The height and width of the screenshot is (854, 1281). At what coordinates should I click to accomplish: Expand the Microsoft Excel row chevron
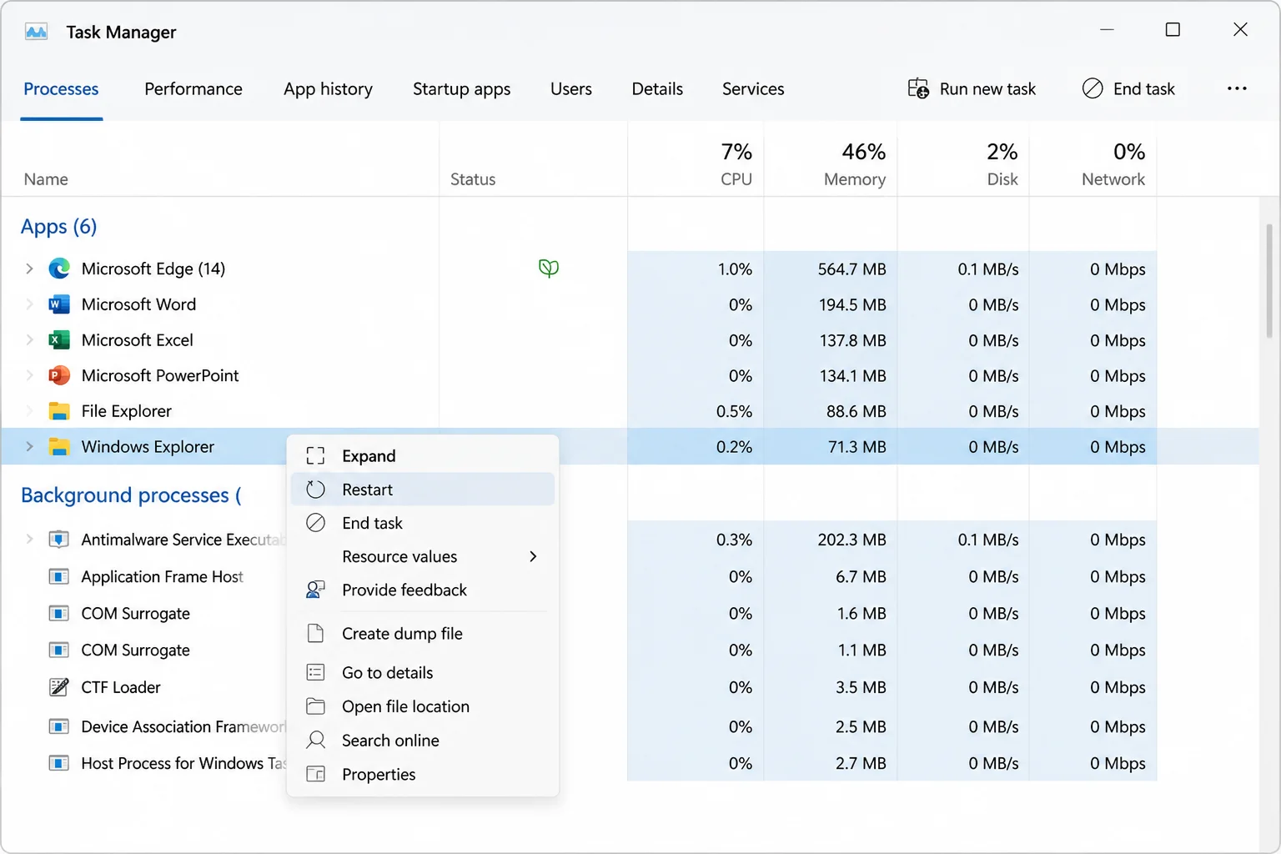click(x=29, y=340)
